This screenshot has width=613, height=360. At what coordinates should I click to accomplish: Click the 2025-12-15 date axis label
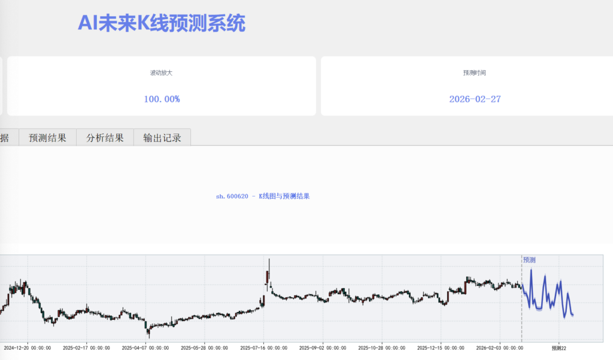[x=441, y=347]
